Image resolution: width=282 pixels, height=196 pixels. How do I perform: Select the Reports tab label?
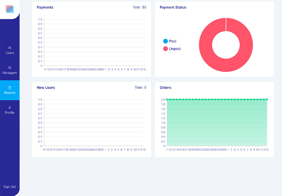pos(10,93)
